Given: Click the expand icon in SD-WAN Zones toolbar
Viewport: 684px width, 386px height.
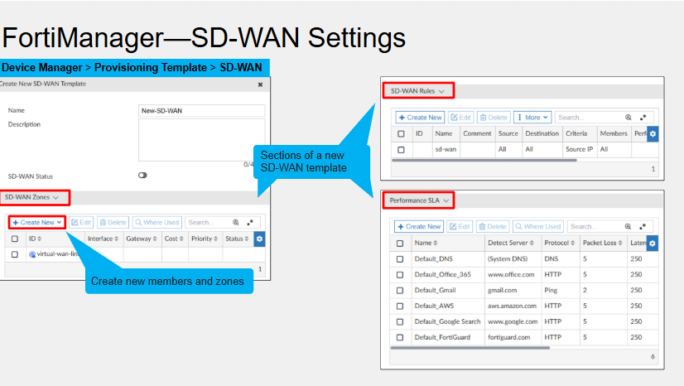Looking at the screenshot, I should pos(250,223).
